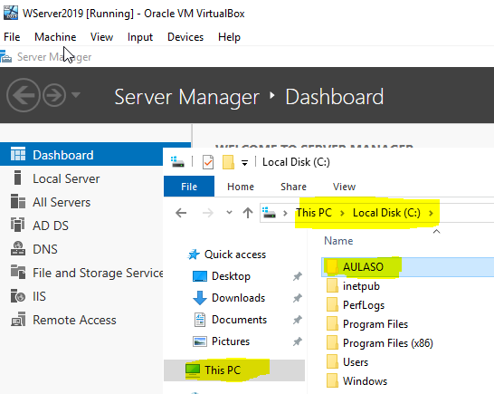Open the Machine menu in VirtualBox

pyautogui.click(x=55, y=37)
